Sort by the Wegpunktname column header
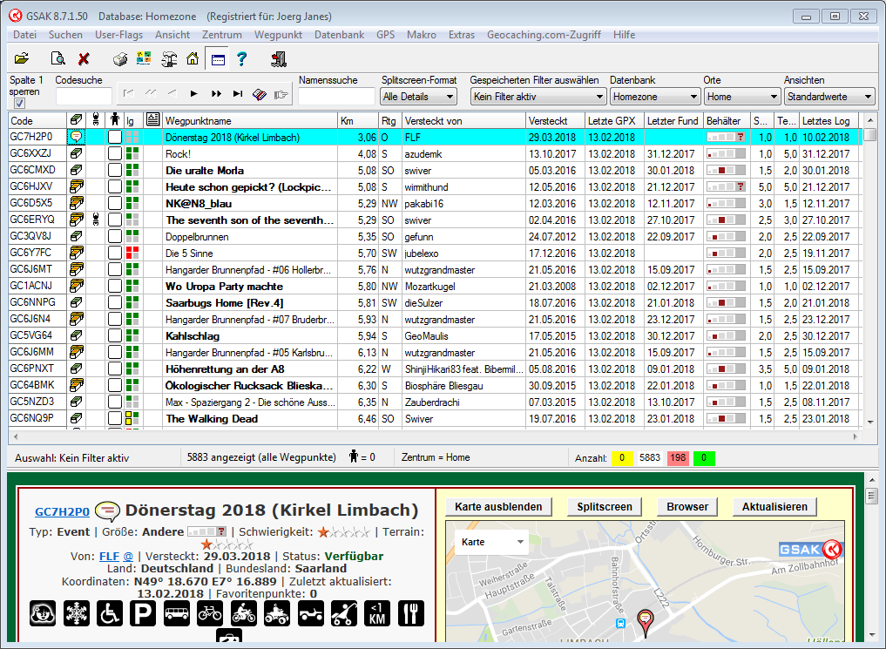886x649 pixels. pos(250,121)
